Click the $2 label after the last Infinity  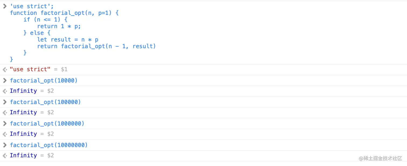51,155
